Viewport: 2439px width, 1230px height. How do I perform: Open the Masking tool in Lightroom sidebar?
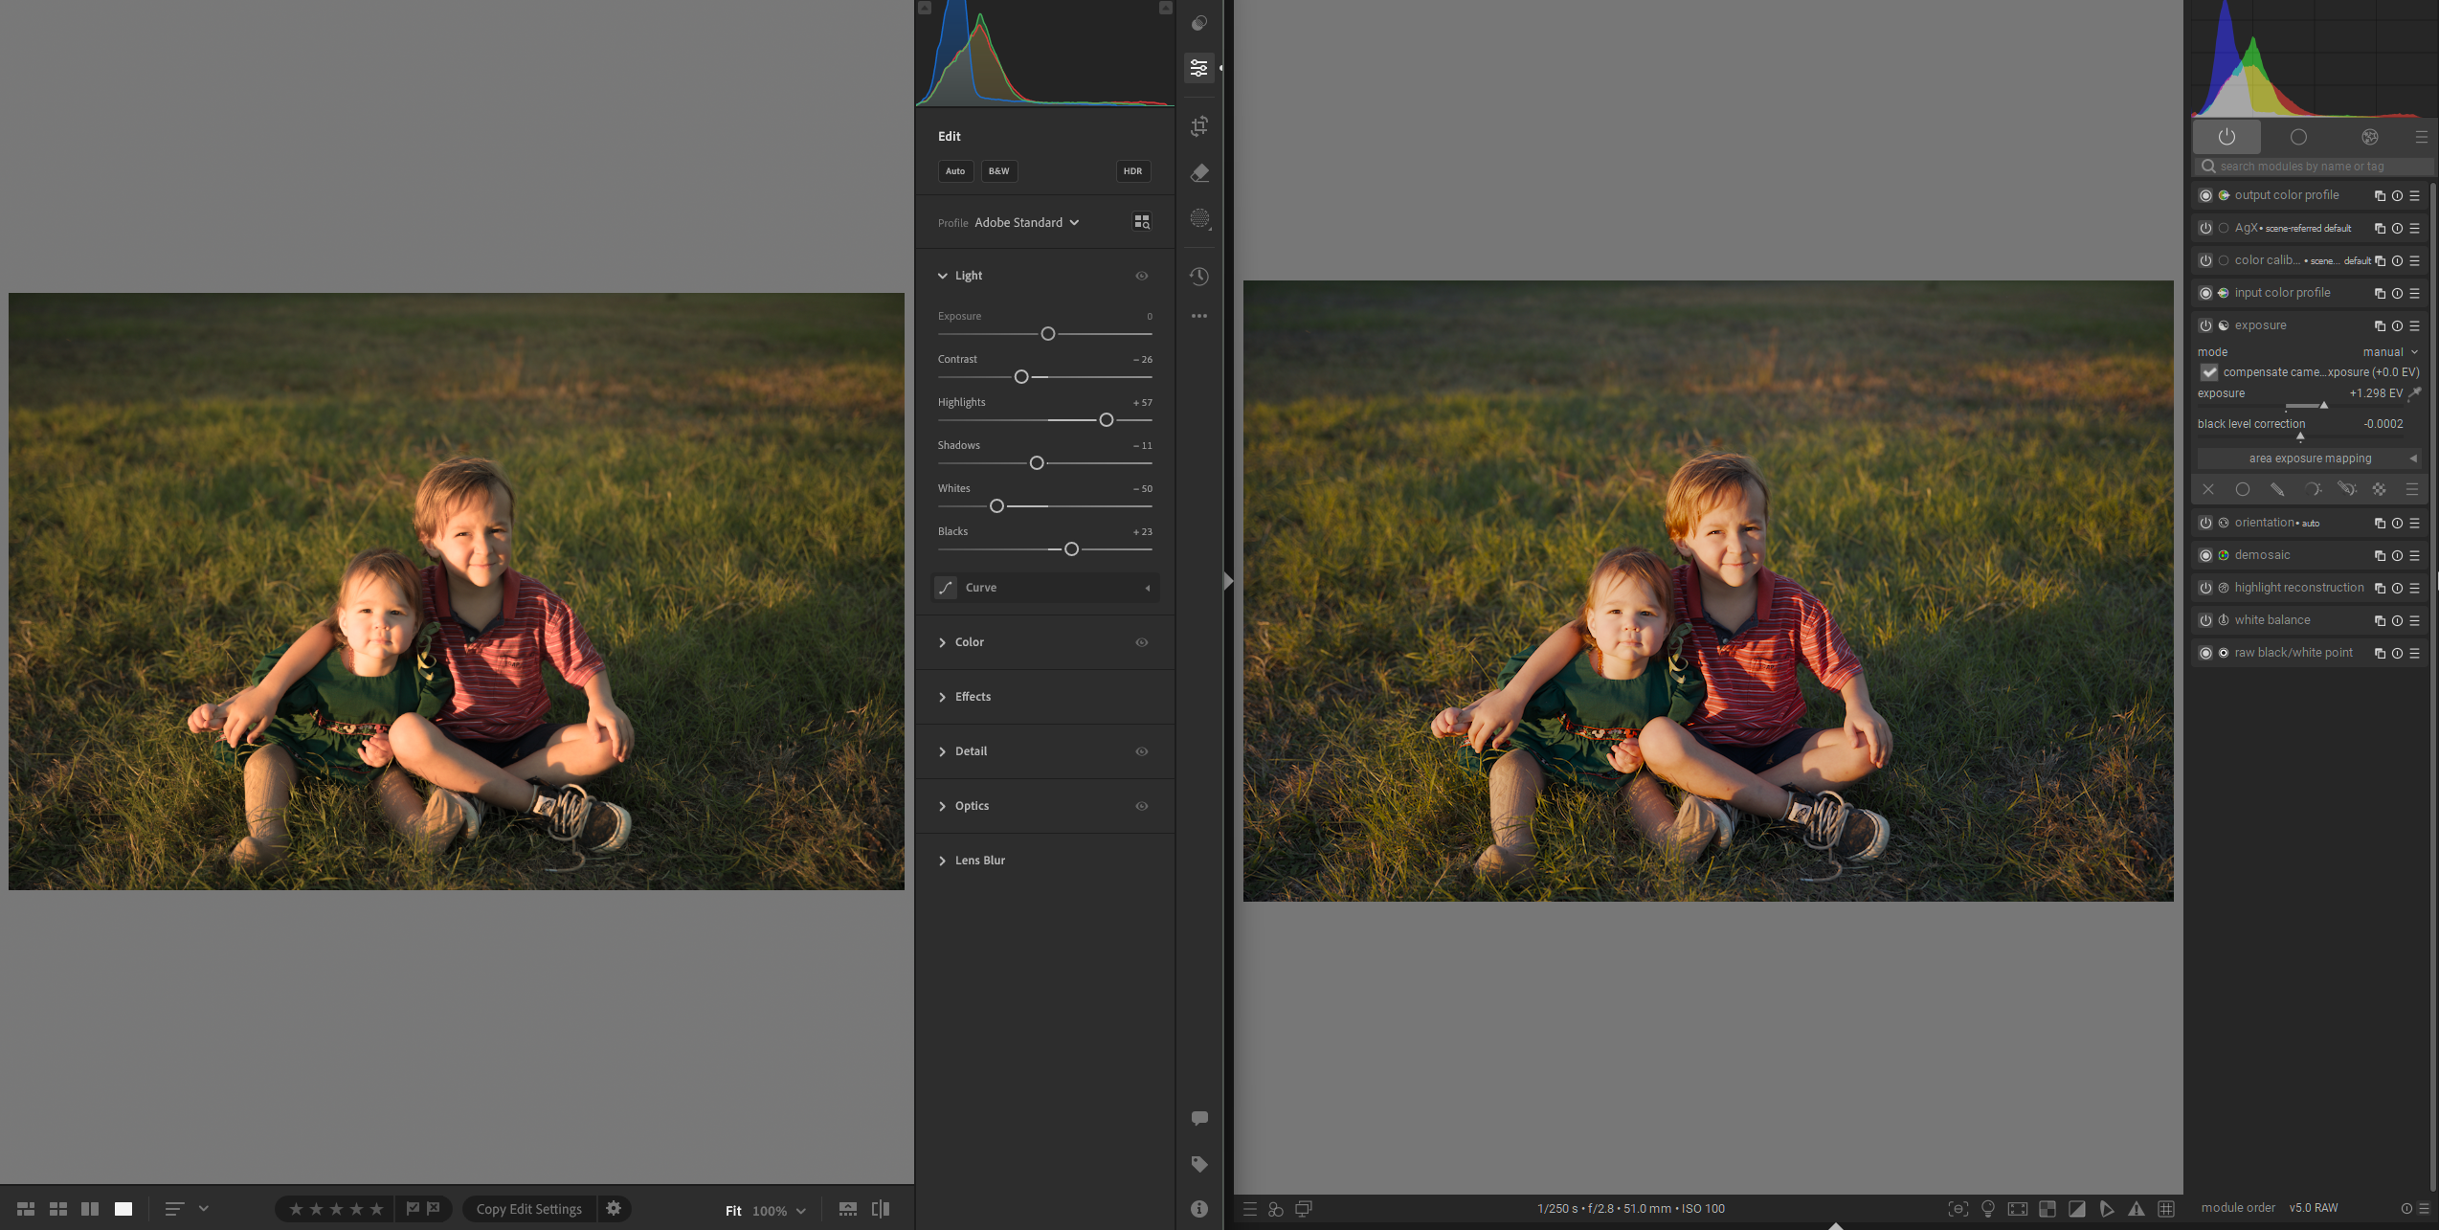point(1199,218)
